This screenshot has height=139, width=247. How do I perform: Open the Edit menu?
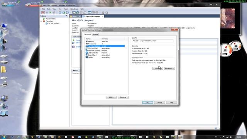click(49, 9)
